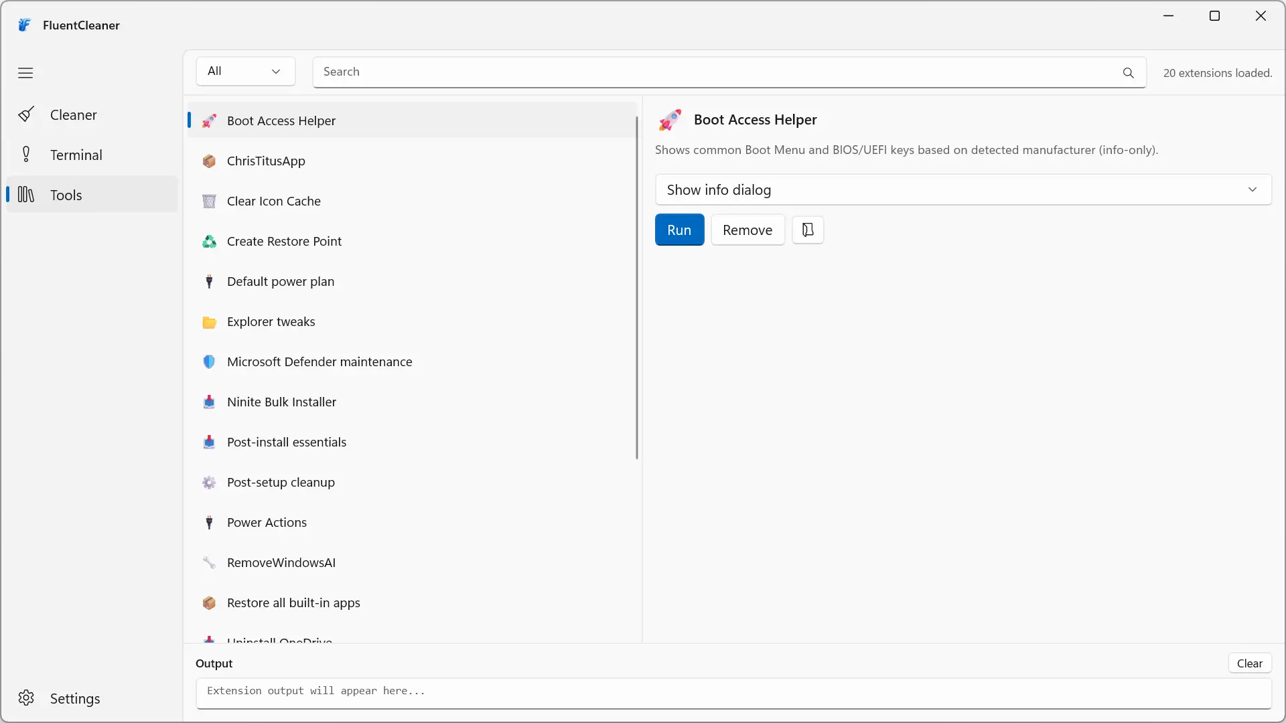Click the ChrisTitusApp package icon
Screen dimensions: 1286x723
click(209, 161)
